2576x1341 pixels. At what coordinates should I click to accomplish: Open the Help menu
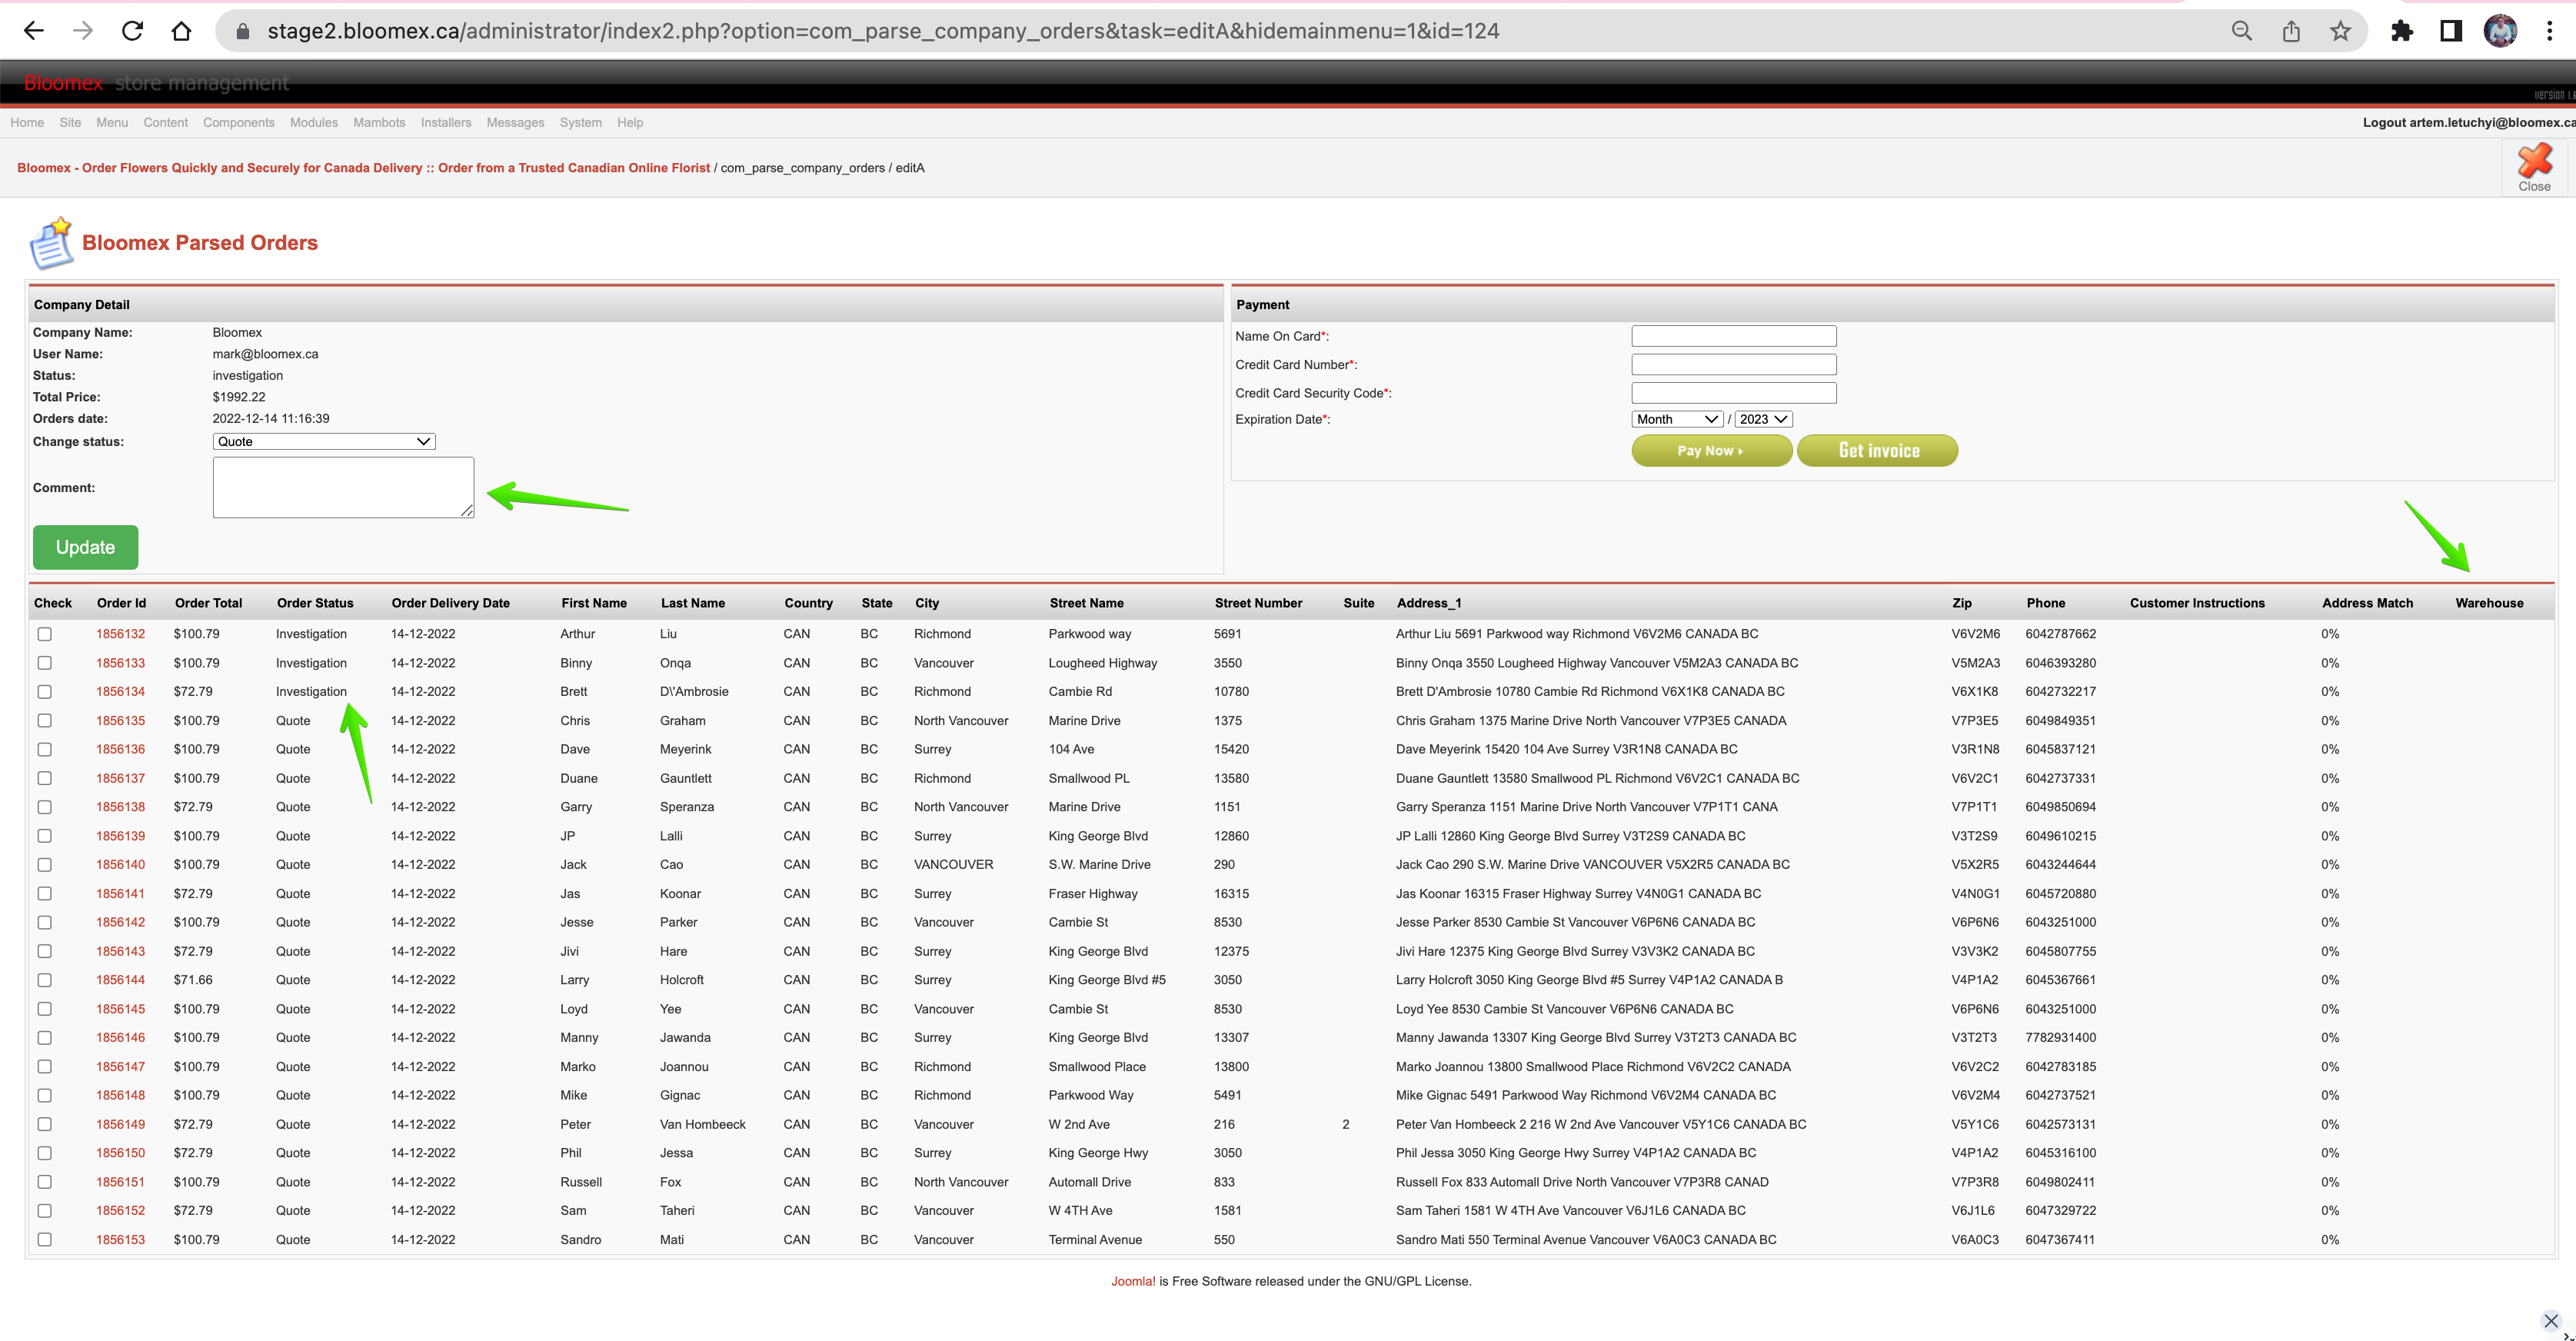(x=630, y=122)
